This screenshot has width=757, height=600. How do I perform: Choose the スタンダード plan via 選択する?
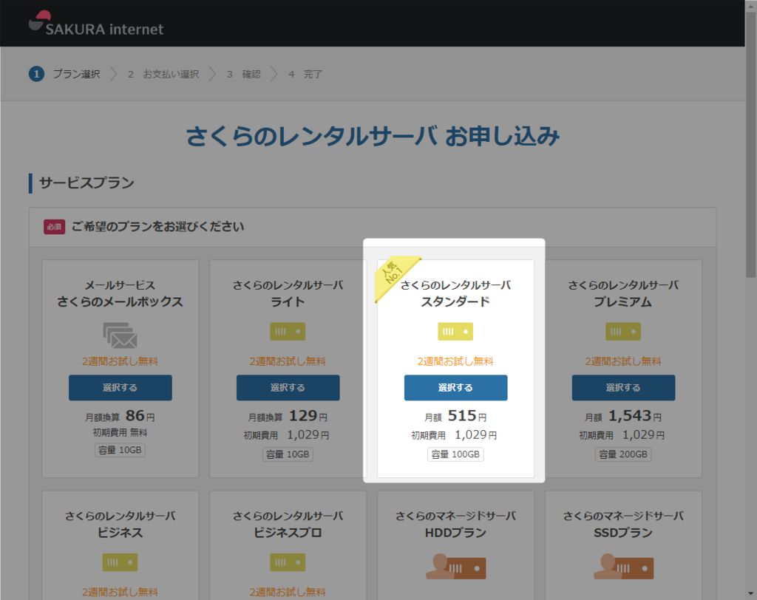click(455, 388)
